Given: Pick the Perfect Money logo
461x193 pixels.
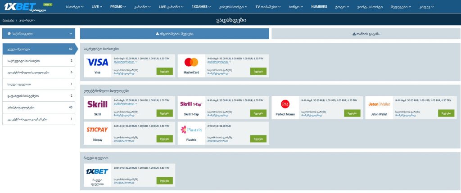Looking at the screenshot, I should 285,104.
